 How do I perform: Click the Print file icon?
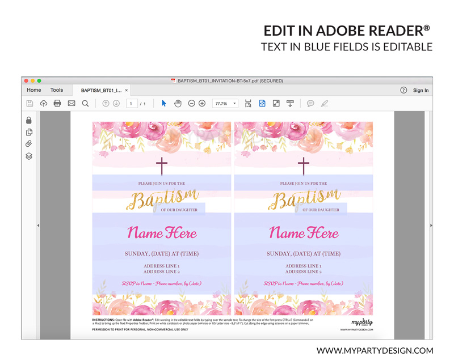click(x=57, y=104)
